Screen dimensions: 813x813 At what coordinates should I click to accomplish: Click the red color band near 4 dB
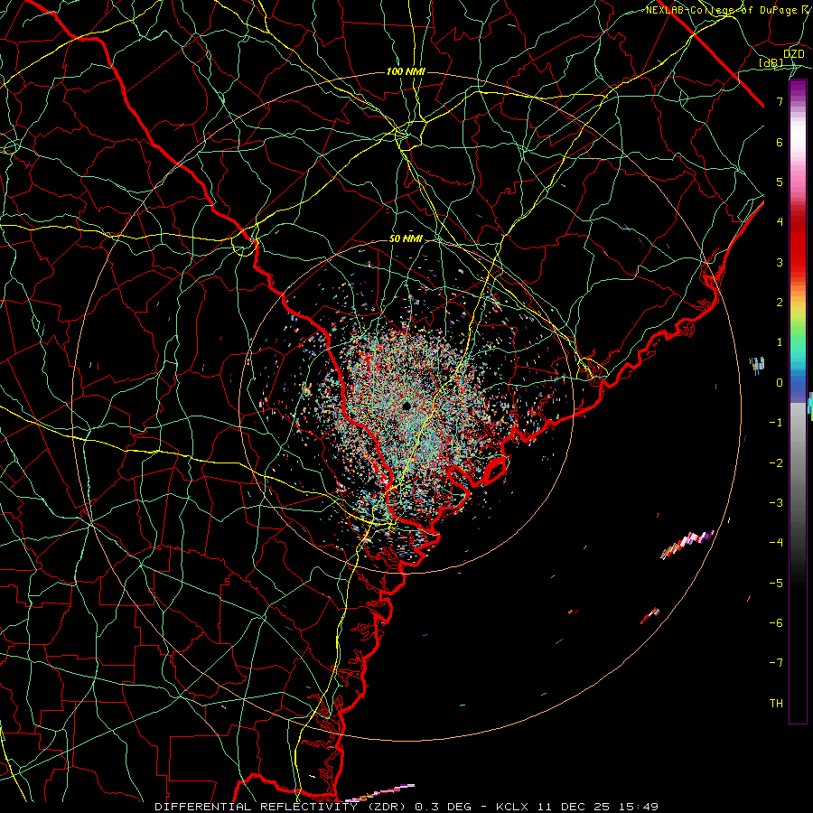pyautogui.click(x=798, y=223)
